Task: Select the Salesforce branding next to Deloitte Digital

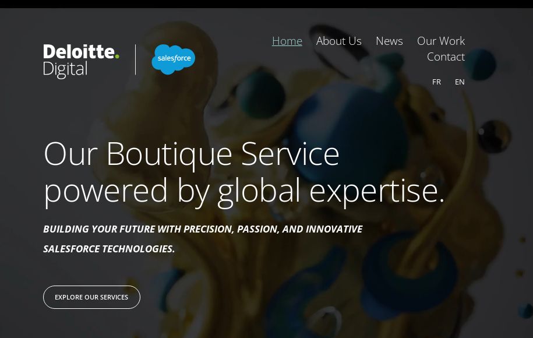Action: [x=173, y=59]
